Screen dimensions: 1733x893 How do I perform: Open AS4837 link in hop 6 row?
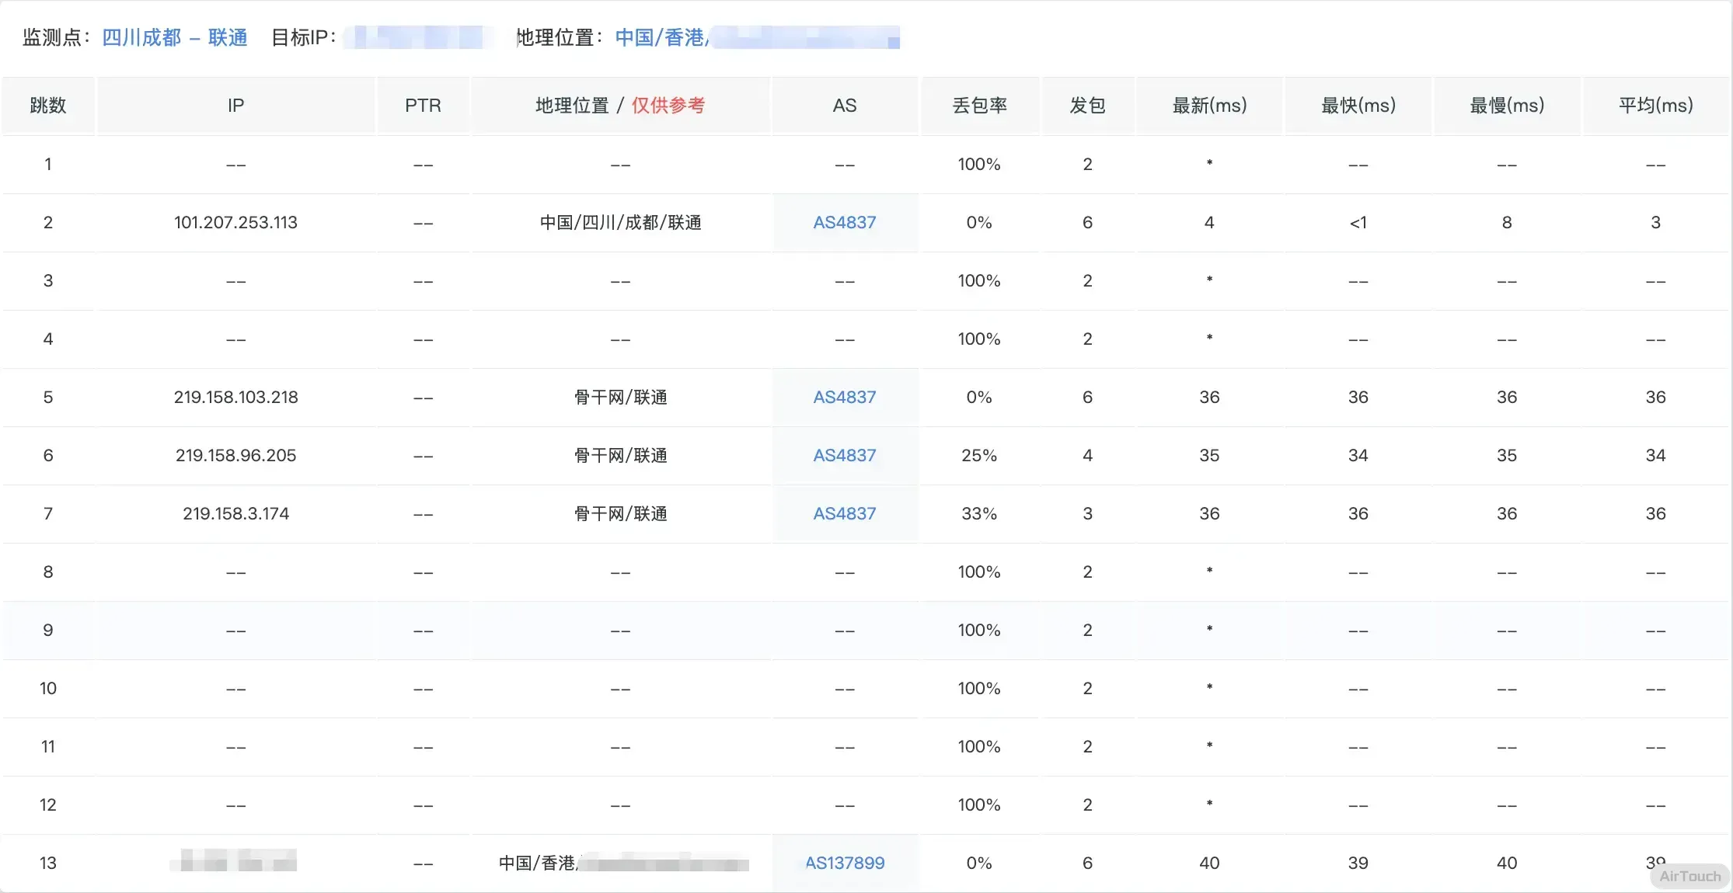click(x=844, y=456)
